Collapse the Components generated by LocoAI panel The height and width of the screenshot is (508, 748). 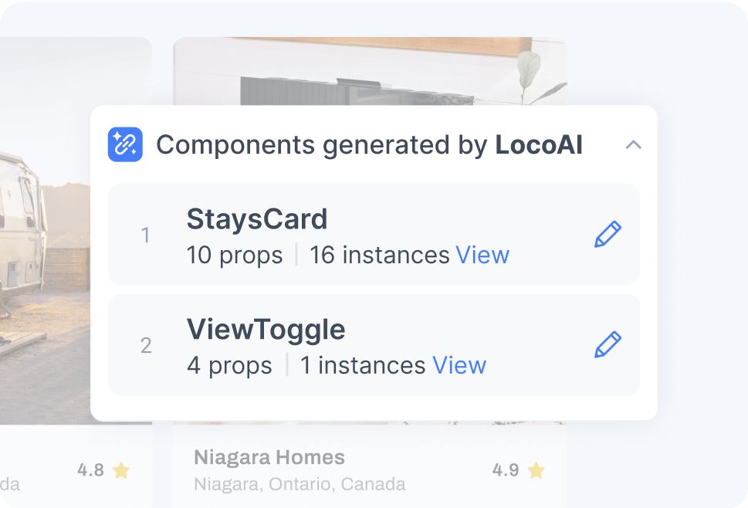[x=634, y=144]
